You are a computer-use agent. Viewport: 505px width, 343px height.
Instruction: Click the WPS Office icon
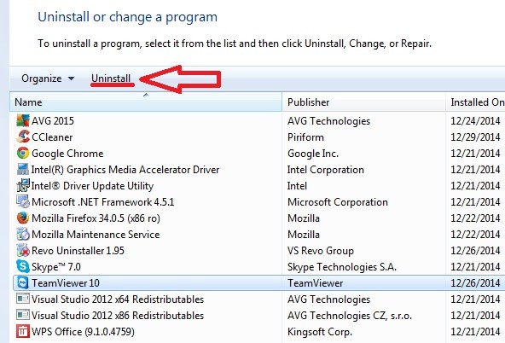23,331
